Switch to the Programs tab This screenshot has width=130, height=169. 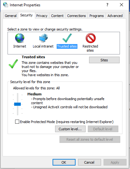tap(97, 16)
